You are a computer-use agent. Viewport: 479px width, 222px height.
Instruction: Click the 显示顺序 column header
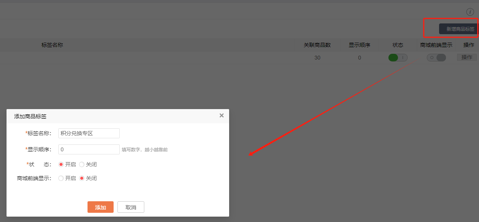[359, 45]
